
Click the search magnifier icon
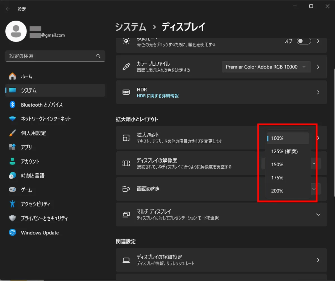point(98,56)
